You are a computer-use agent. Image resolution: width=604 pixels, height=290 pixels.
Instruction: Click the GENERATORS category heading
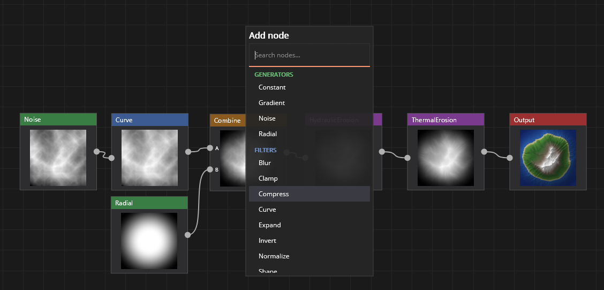pyautogui.click(x=274, y=75)
